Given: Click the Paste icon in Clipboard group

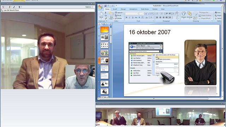Looking at the screenshot, I should click(101, 15).
